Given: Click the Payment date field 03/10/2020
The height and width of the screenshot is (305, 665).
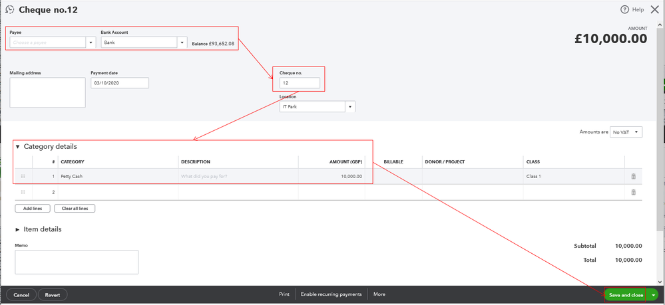Looking at the screenshot, I should tap(120, 83).
